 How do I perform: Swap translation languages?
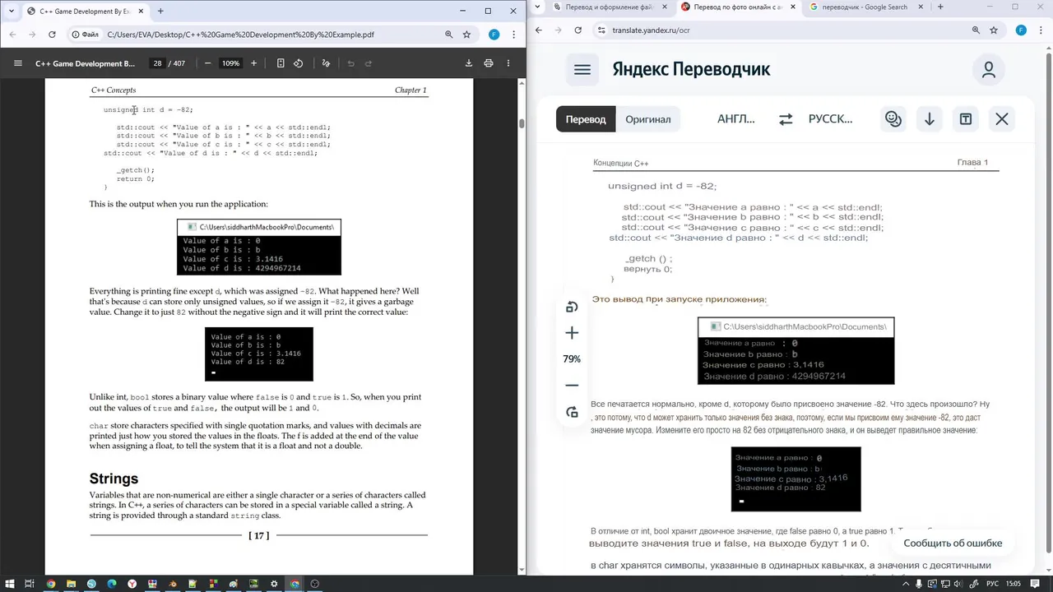tap(786, 119)
